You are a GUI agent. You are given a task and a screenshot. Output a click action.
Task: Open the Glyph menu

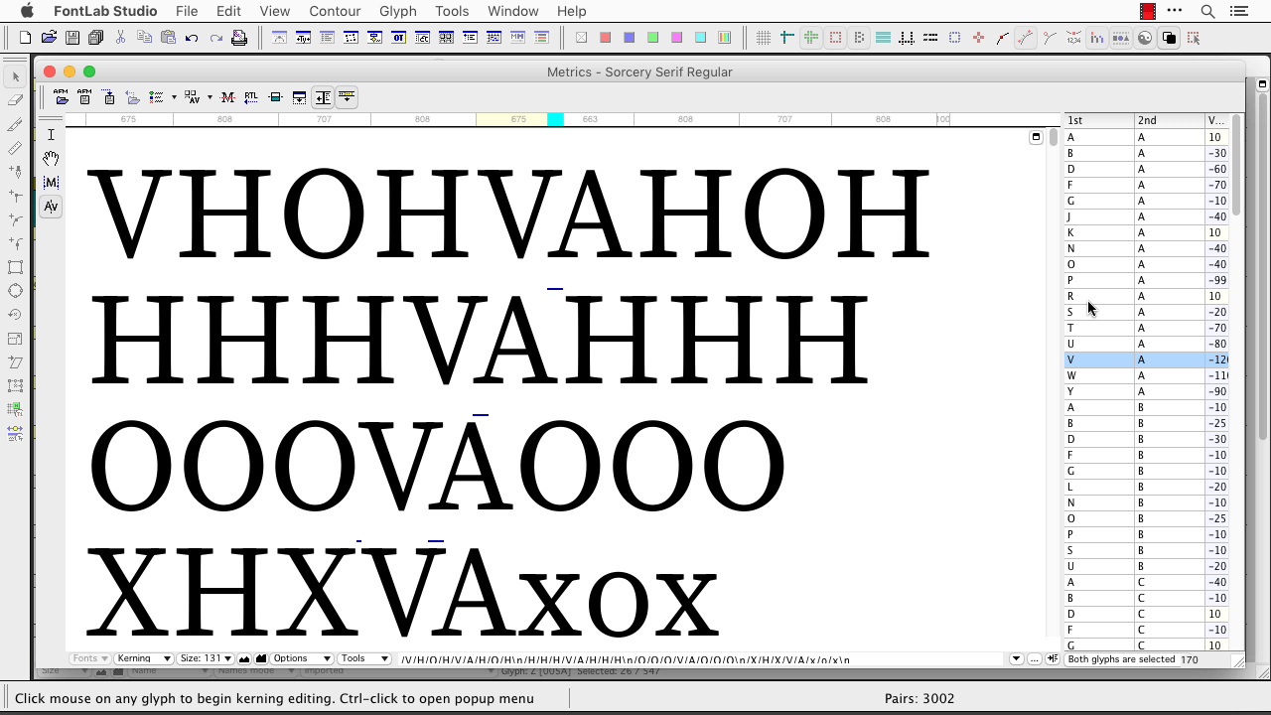click(x=398, y=11)
